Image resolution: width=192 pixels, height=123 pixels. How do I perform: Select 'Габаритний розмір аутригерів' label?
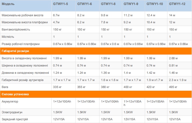click(22, 80)
